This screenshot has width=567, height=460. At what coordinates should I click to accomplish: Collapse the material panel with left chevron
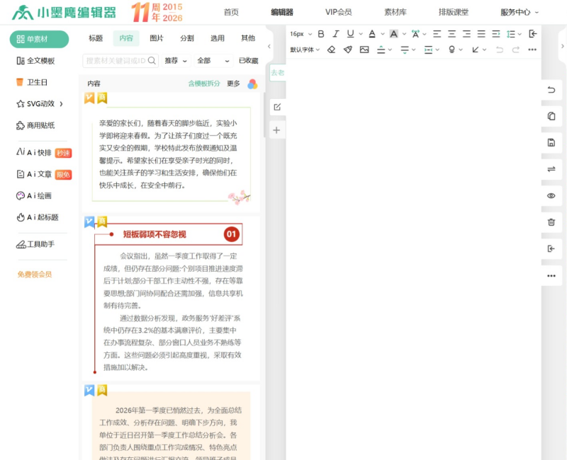tap(269, 46)
